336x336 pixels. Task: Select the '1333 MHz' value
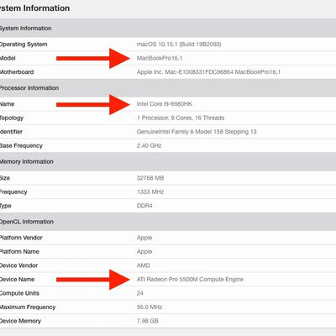click(x=150, y=192)
